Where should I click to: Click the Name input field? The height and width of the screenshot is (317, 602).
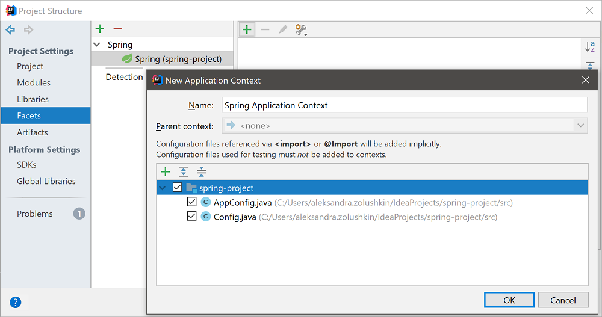pyautogui.click(x=404, y=105)
